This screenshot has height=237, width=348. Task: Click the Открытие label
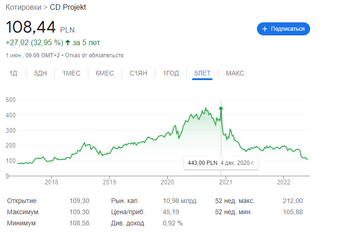22,201
